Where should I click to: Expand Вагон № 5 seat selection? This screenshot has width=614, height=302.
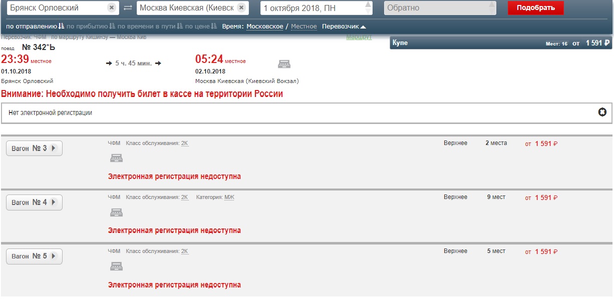coord(34,256)
